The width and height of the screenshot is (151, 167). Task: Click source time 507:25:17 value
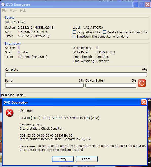(33, 36)
